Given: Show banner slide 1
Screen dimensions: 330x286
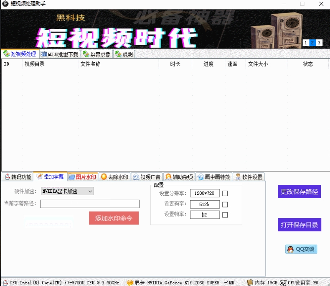Looking at the screenshot, I should click(x=306, y=43).
